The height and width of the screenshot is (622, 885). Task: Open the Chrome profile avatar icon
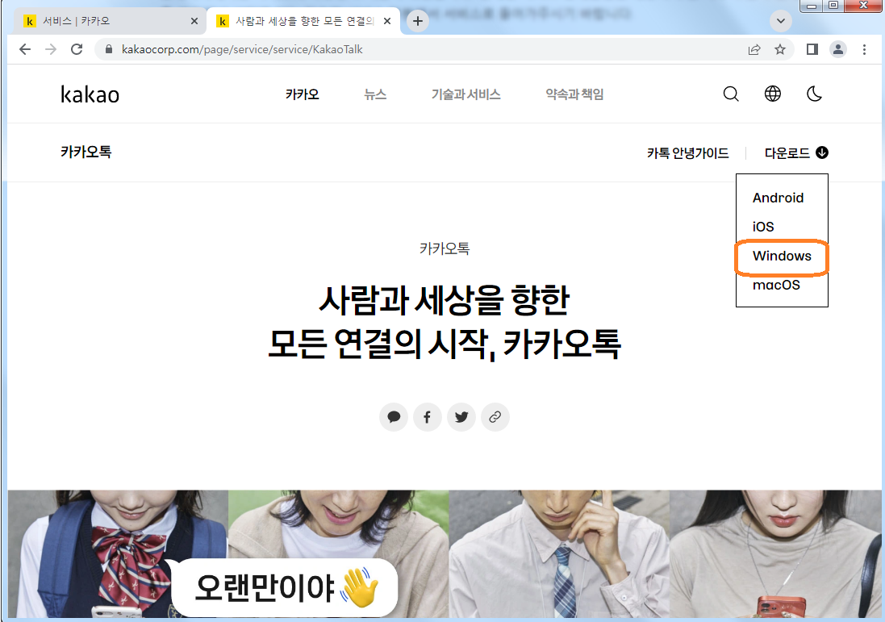[838, 50]
